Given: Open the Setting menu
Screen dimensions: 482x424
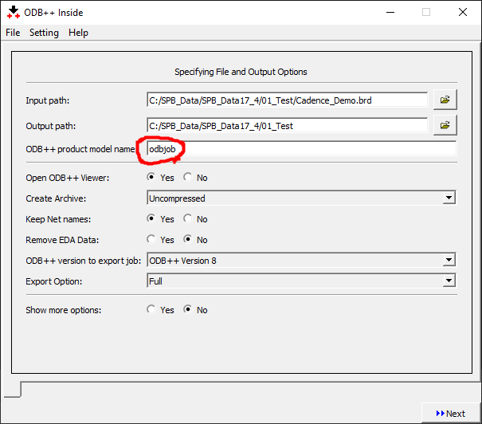Looking at the screenshot, I should coord(44,33).
